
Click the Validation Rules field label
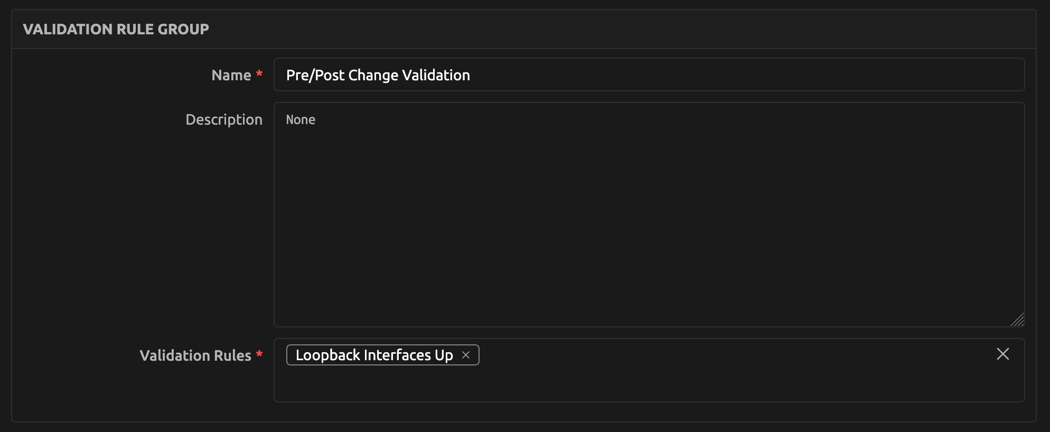195,356
